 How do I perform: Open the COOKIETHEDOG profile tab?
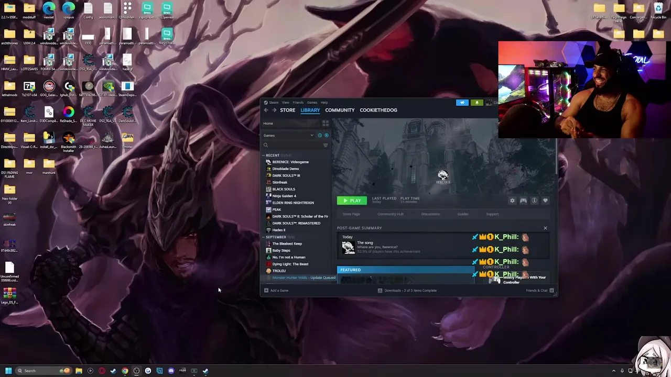(x=378, y=110)
